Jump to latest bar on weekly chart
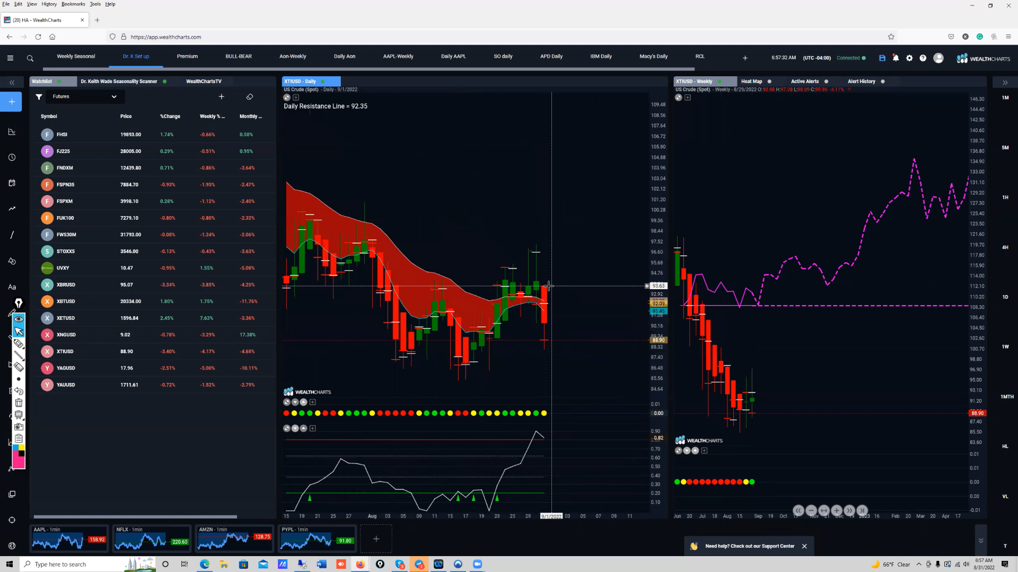Image resolution: width=1018 pixels, height=572 pixels. [862, 511]
